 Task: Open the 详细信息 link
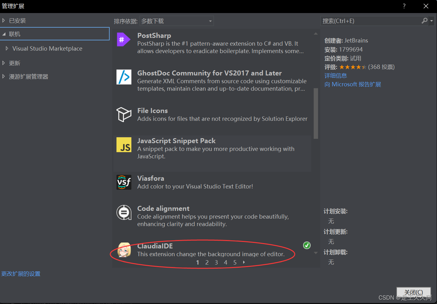click(336, 76)
